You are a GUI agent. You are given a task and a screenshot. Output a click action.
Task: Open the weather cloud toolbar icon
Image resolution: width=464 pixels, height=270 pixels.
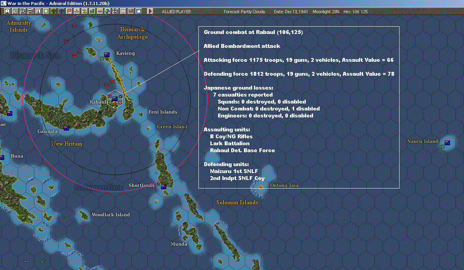click(x=139, y=12)
